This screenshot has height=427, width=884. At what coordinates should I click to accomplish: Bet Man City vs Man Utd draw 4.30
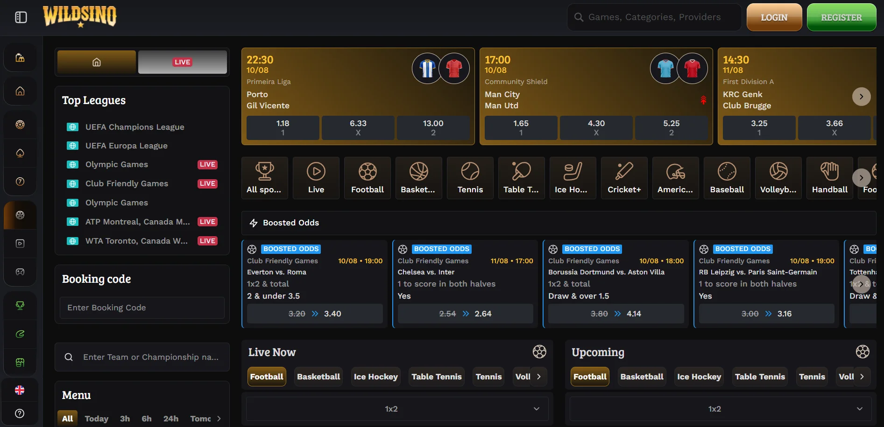pyautogui.click(x=596, y=128)
